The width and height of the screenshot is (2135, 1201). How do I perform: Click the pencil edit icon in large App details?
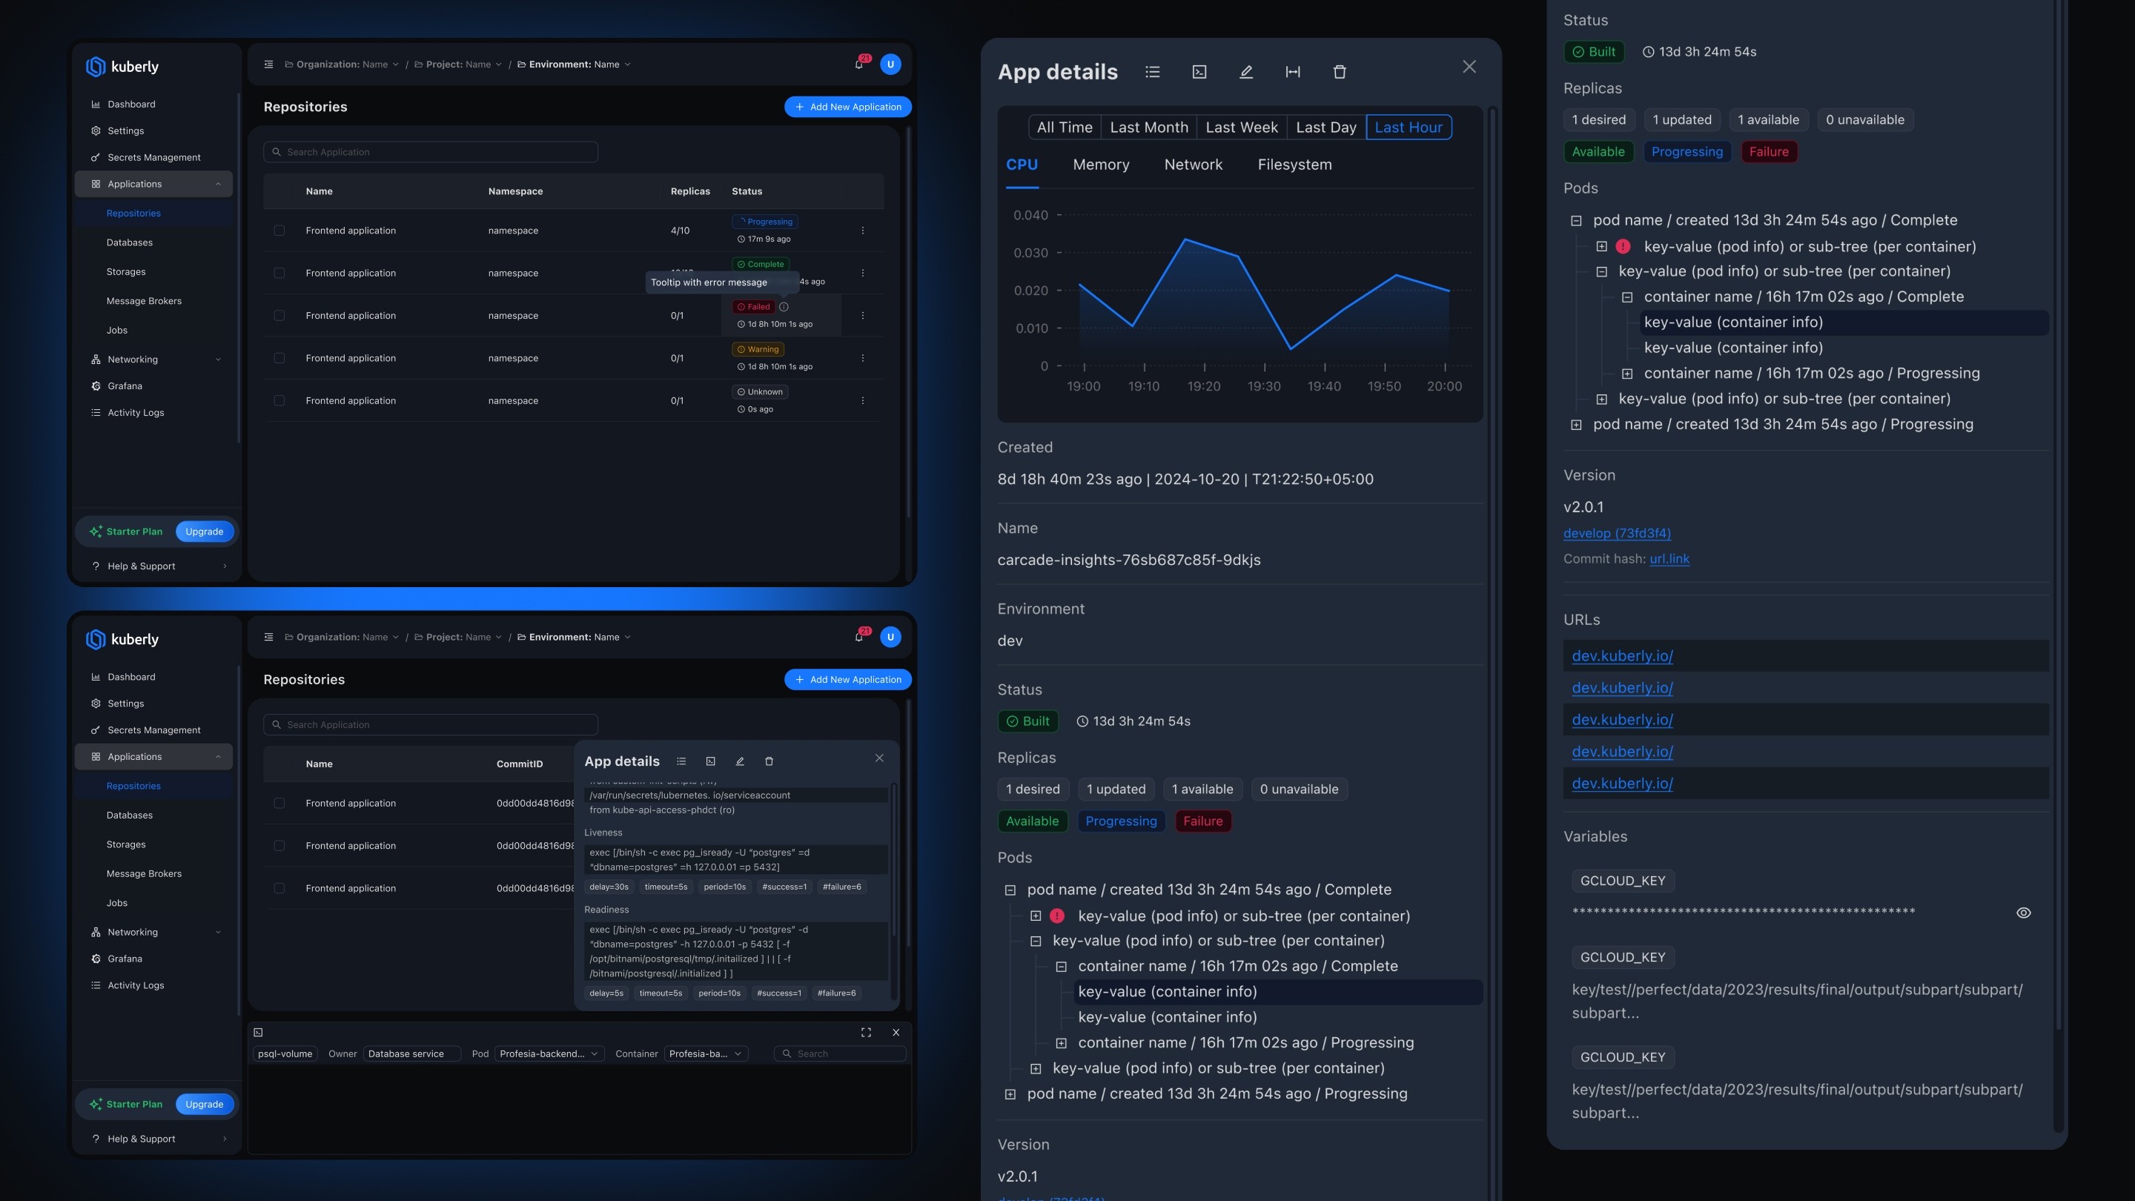pyautogui.click(x=1245, y=72)
